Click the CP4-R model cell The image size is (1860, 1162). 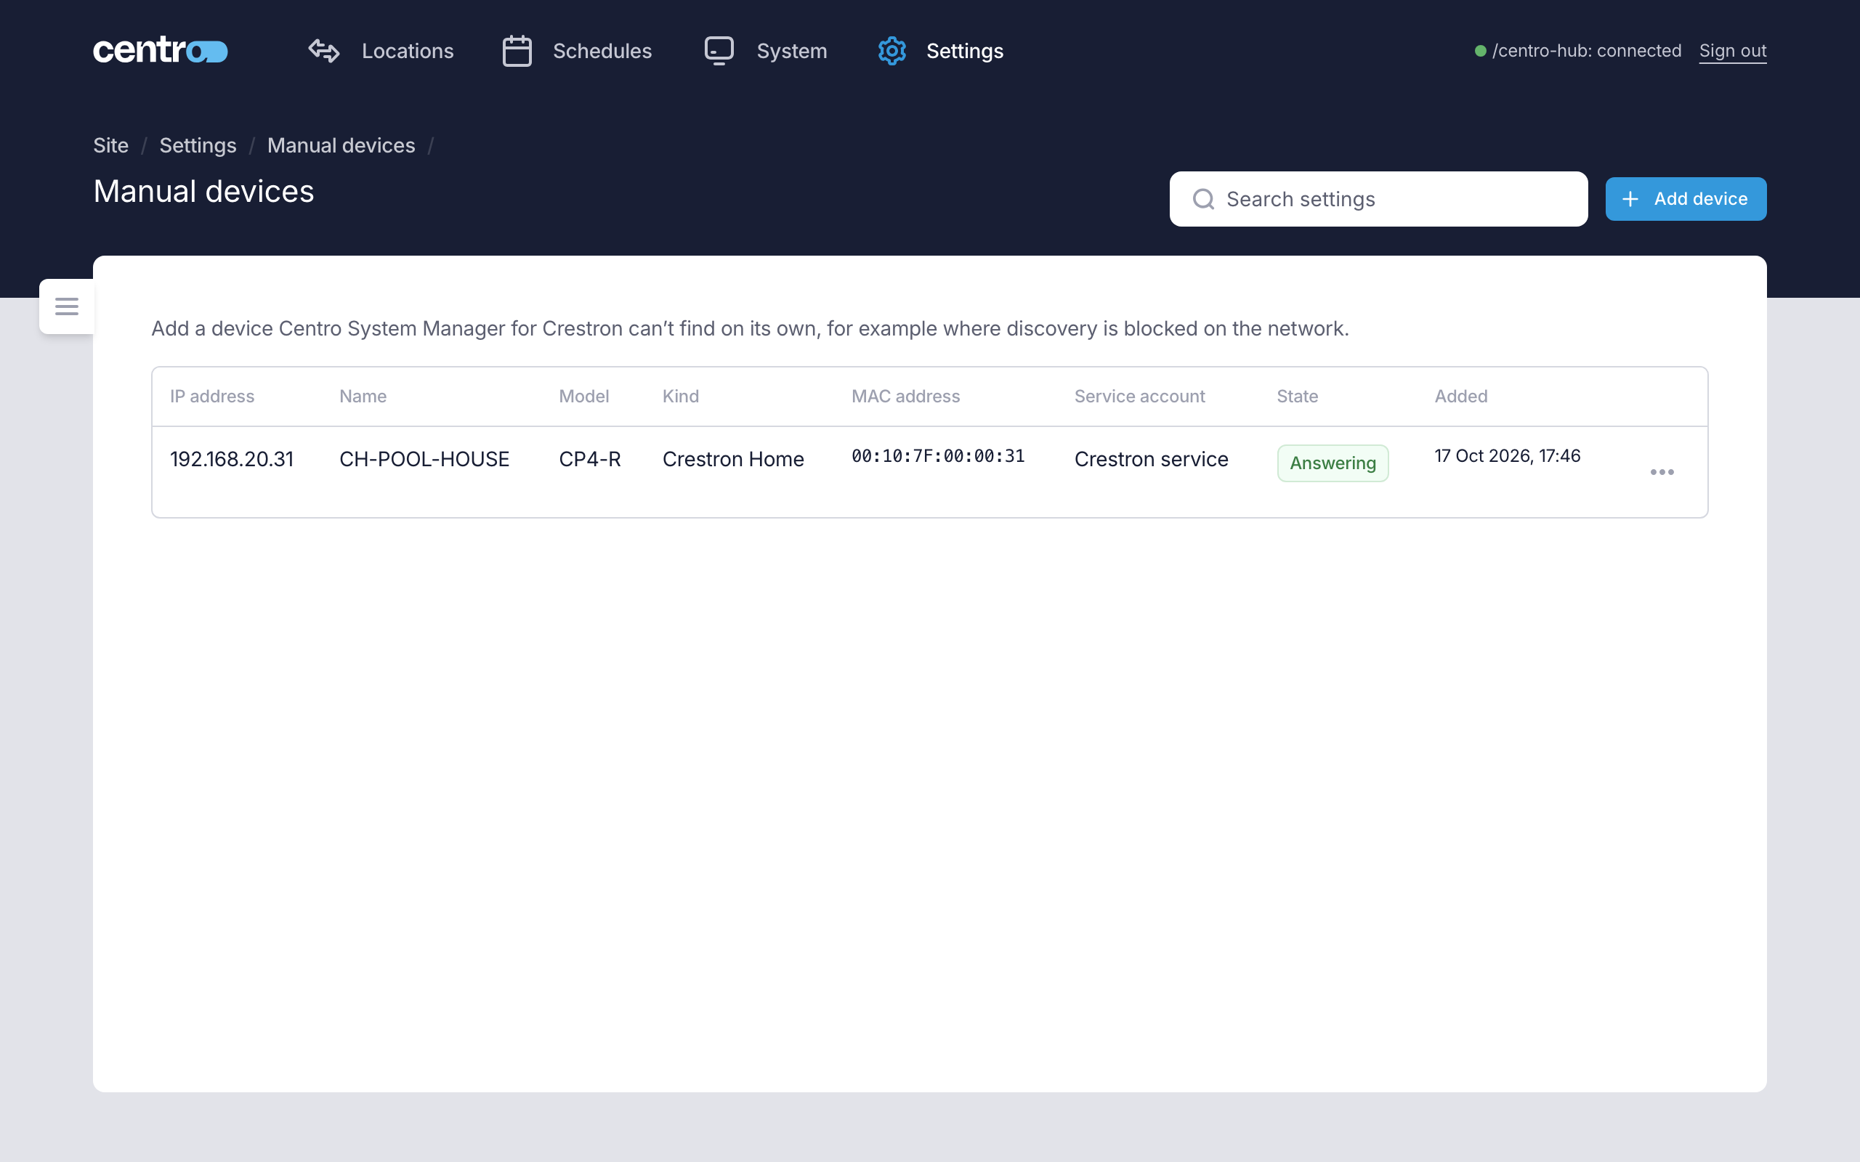[x=589, y=459]
